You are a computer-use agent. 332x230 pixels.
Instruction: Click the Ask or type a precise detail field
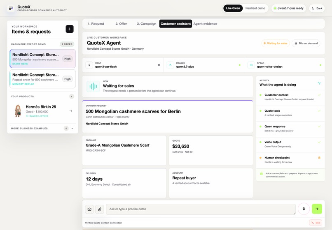(x=201, y=209)
